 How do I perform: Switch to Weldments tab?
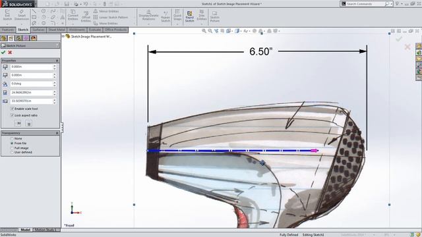[x=77, y=30]
